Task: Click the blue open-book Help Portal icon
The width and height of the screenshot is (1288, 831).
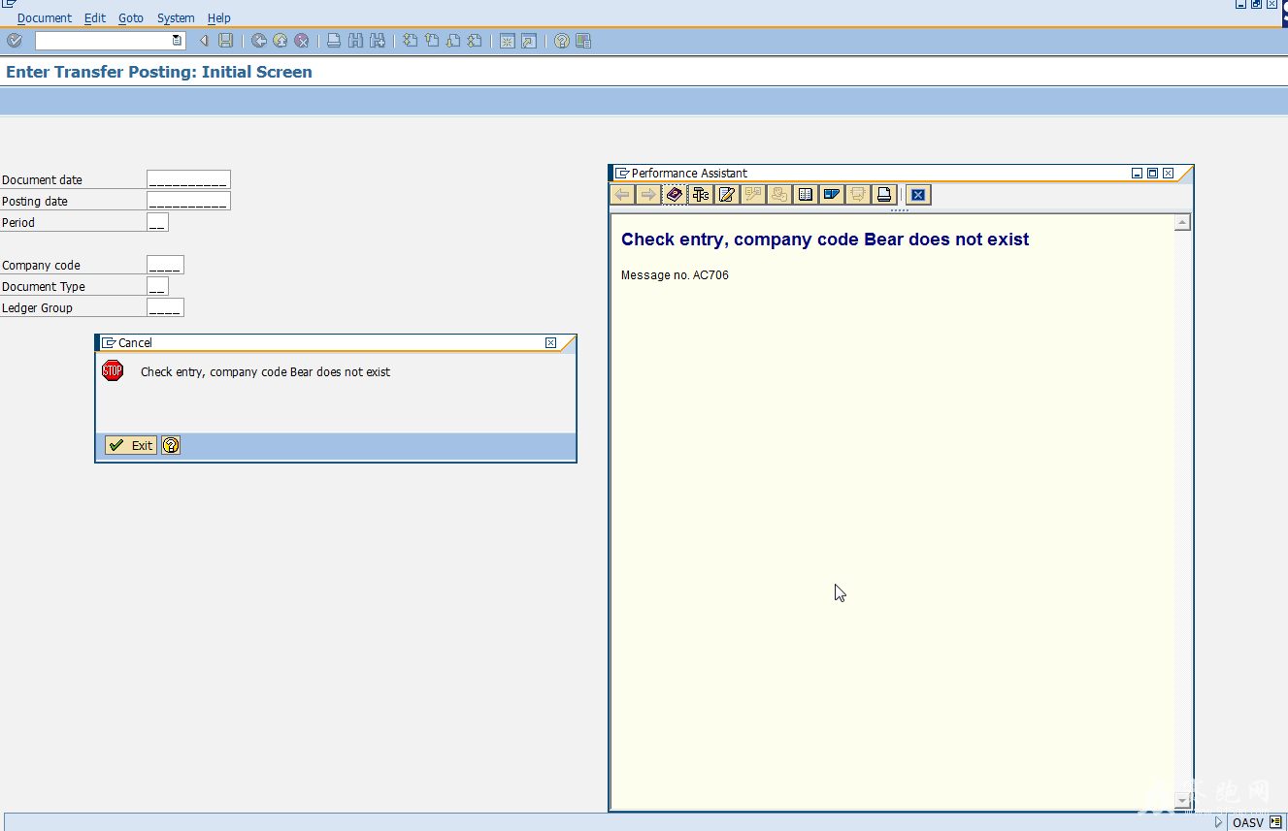Action: pos(832,195)
